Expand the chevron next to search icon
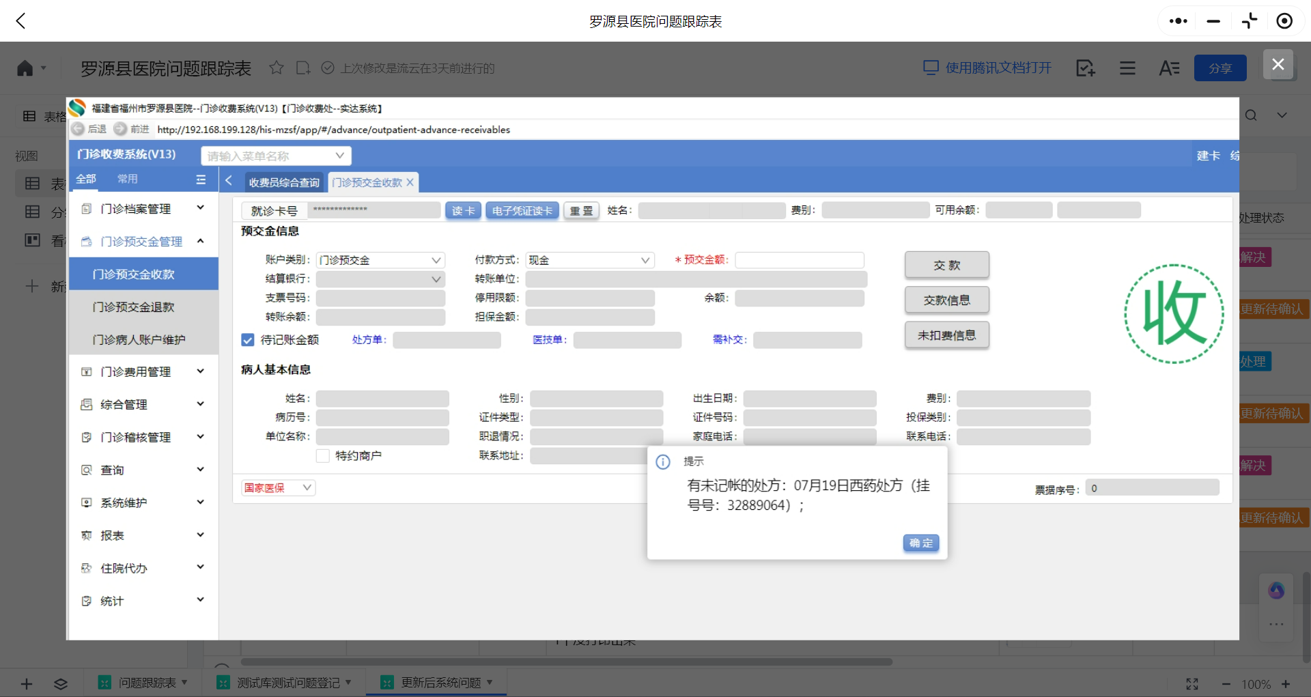The height and width of the screenshot is (697, 1311). tap(1282, 115)
